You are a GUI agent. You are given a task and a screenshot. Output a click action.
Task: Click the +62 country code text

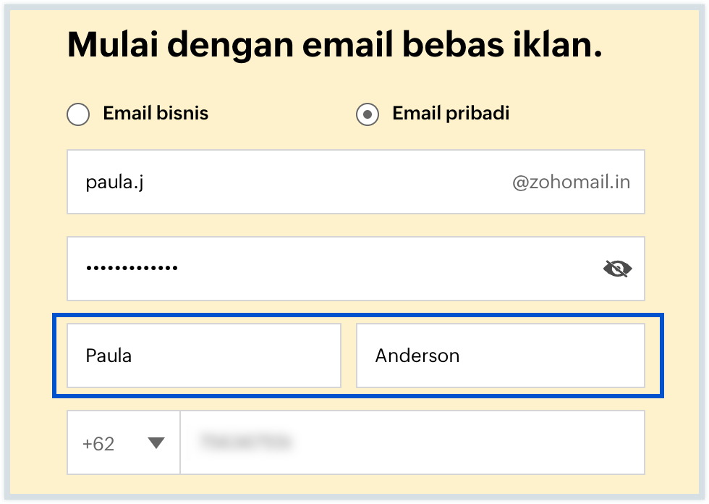click(x=99, y=443)
